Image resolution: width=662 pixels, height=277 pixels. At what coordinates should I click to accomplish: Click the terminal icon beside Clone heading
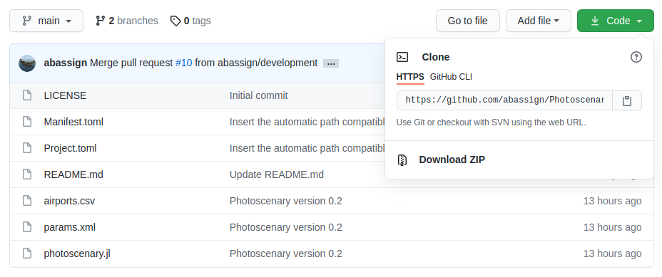click(402, 57)
